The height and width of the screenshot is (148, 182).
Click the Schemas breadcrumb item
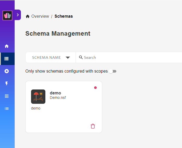(x=64, y=16)
